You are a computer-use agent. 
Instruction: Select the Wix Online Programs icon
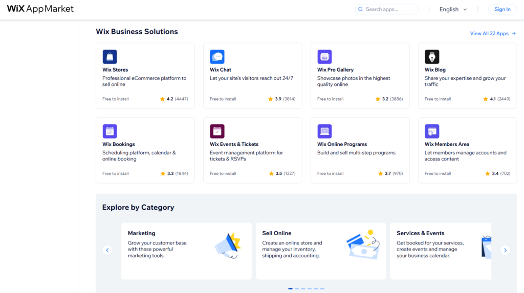pos(324,131)
